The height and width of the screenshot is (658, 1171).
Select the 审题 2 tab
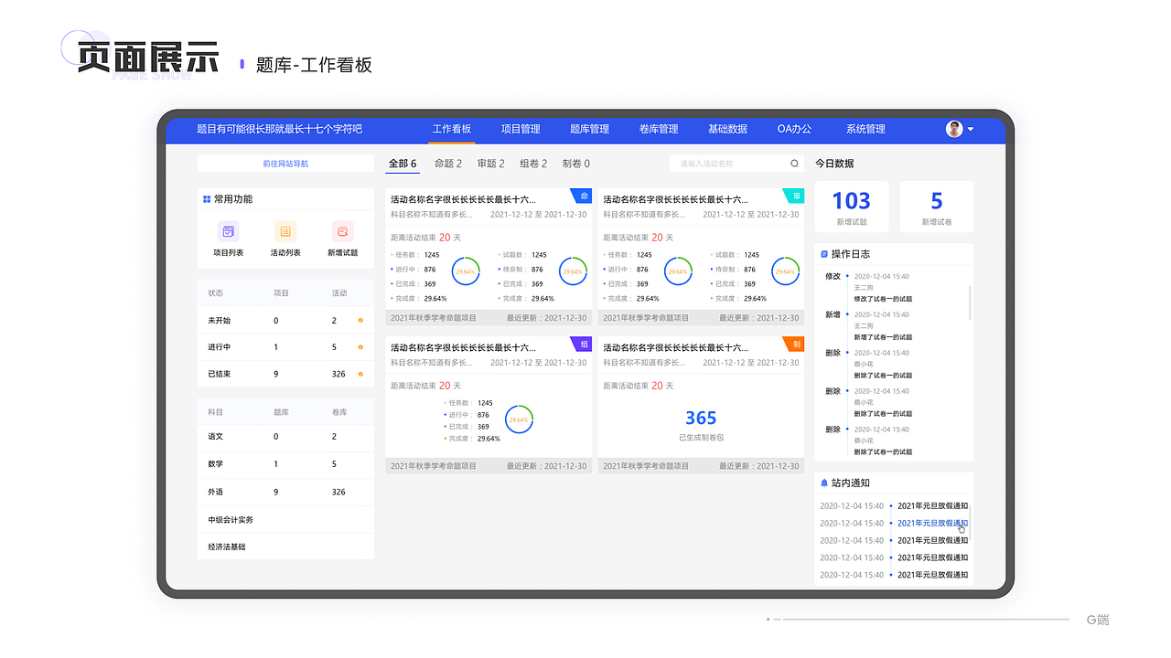(491, 164)
